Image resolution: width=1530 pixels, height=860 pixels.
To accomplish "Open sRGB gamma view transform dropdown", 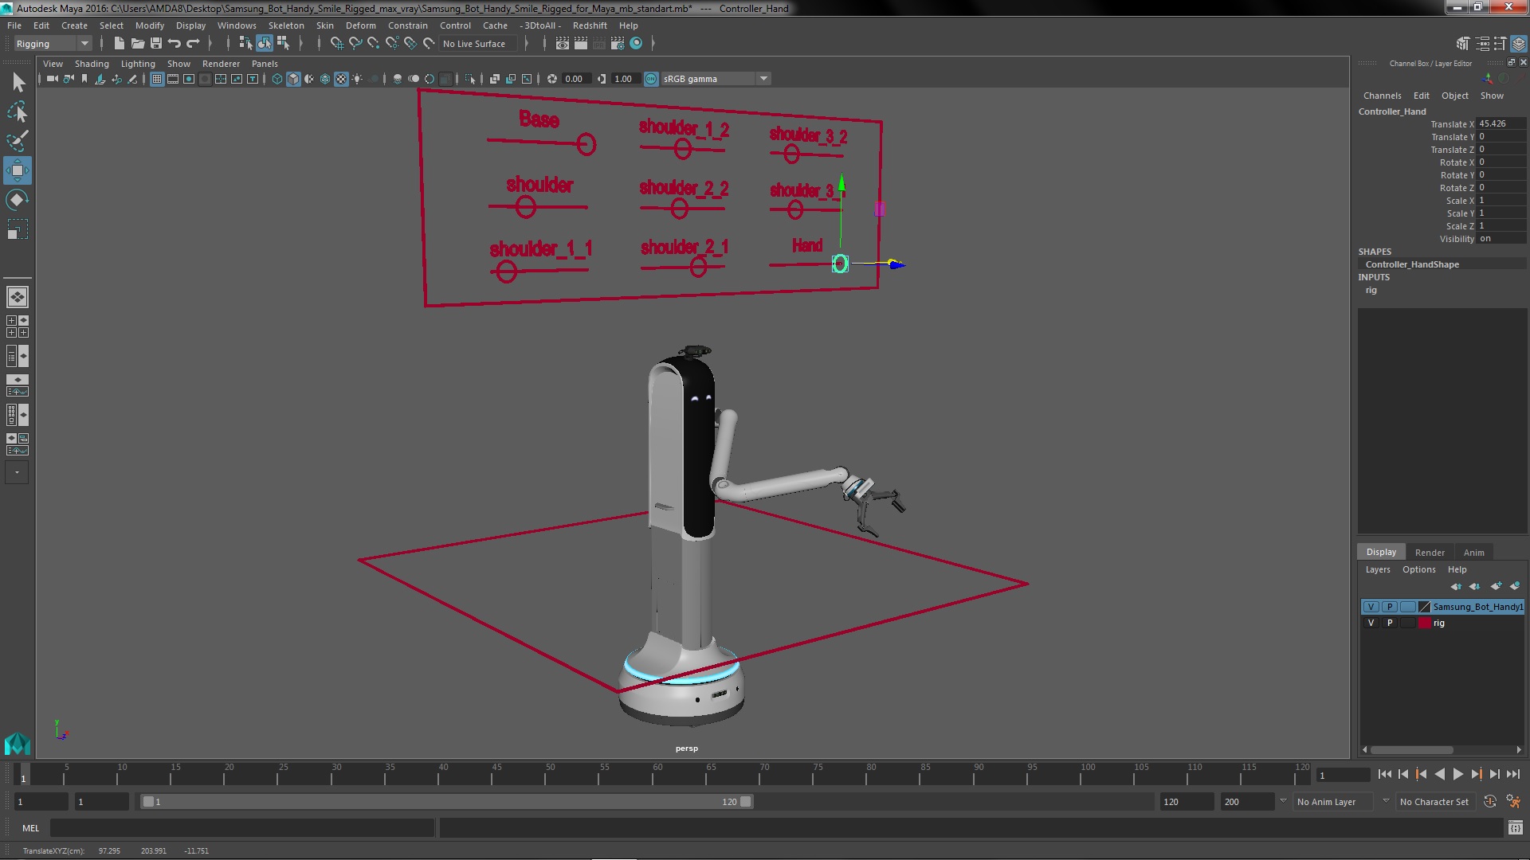I will (x=763, y=79).
